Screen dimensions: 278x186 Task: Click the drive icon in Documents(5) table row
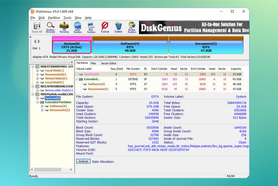(85, 89)
